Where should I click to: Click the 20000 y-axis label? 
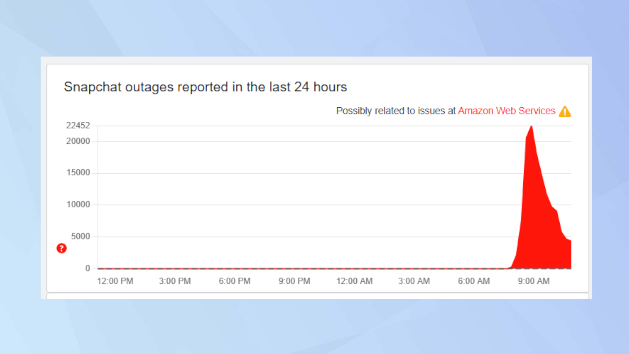78,141
